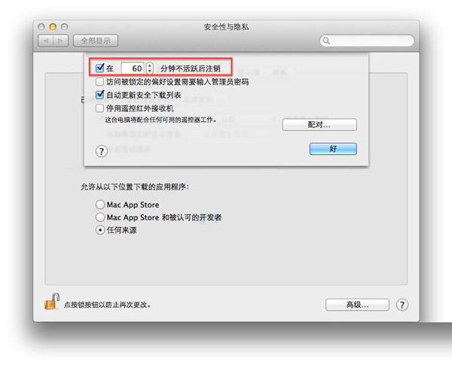
Task: Check 停用遥控红外接收机 option
Action: [x=99, y=108]
